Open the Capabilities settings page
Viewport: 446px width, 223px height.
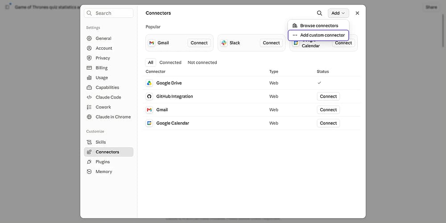tap(108, 87)
